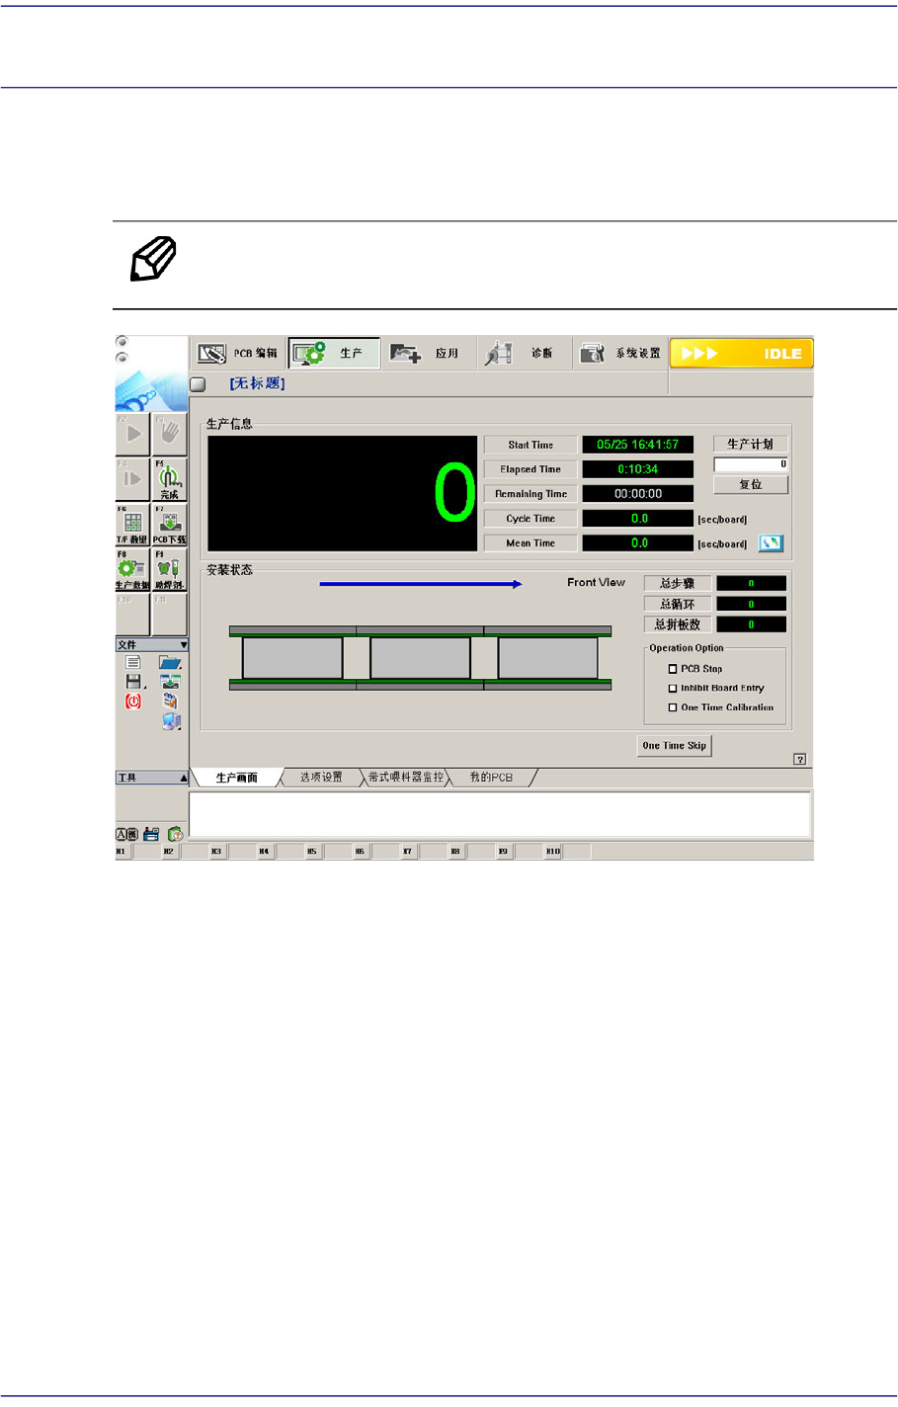Click the checklist notepad icon under 文件
898x1407 pixels.
[x=170, y=701]
